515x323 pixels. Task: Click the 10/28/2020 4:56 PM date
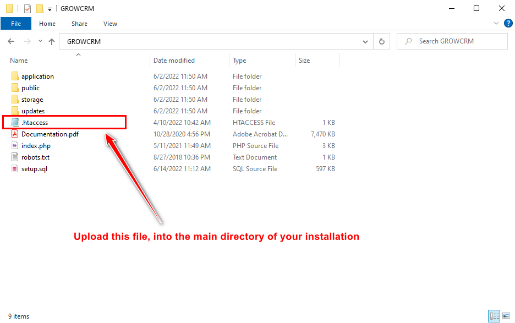coord(182,134)
